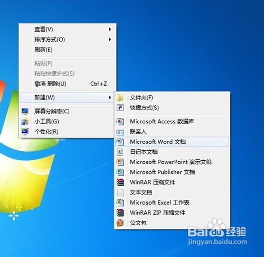The image size is (264, 257).
Task: Click the Publisher document icon
Action: [x=120, y=172]
